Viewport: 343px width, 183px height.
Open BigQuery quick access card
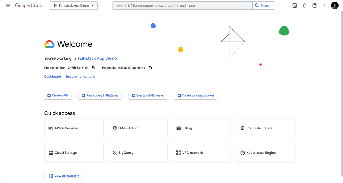coord(138,153)
